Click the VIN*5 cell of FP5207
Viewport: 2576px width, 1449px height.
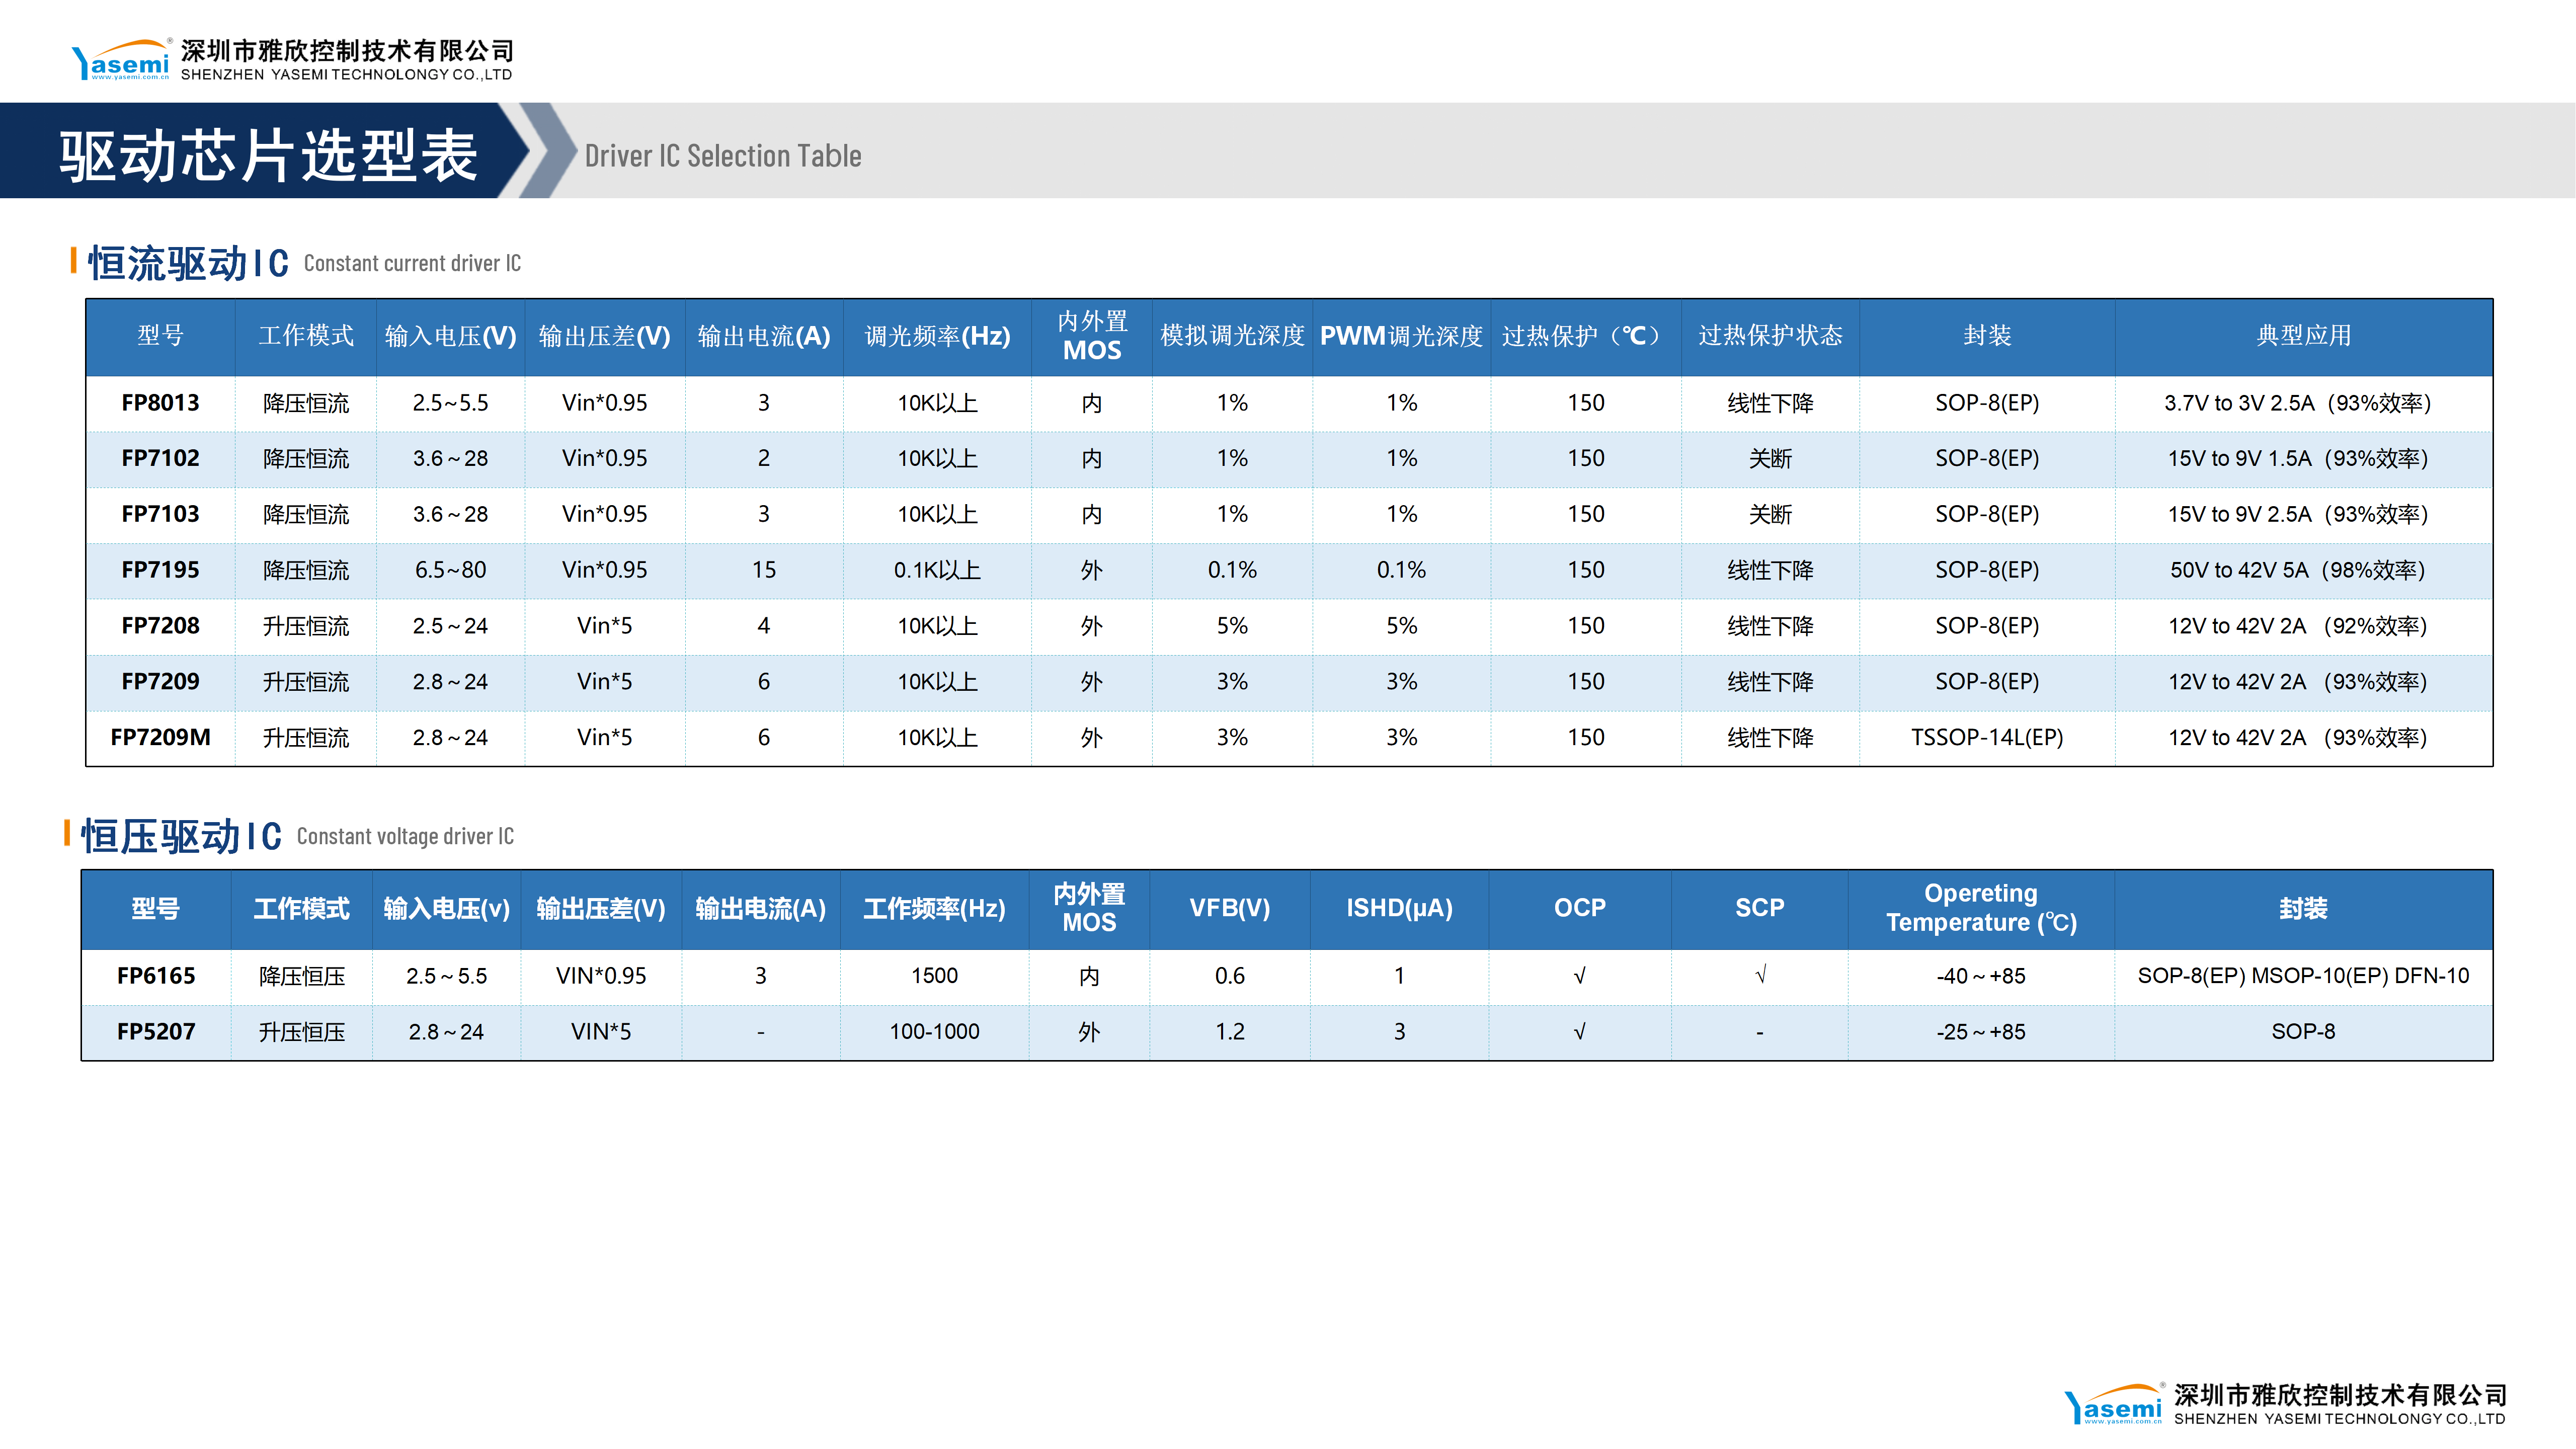point(601,1032)
